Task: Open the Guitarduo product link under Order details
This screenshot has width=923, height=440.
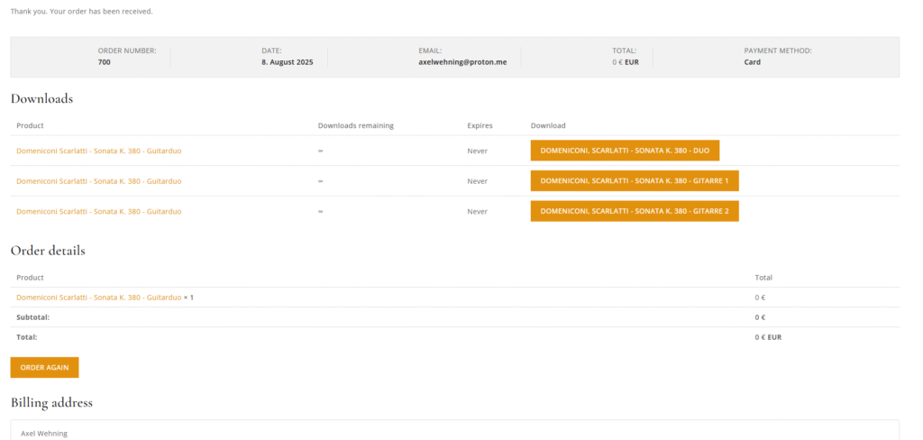Action: [x=99, y=298]
